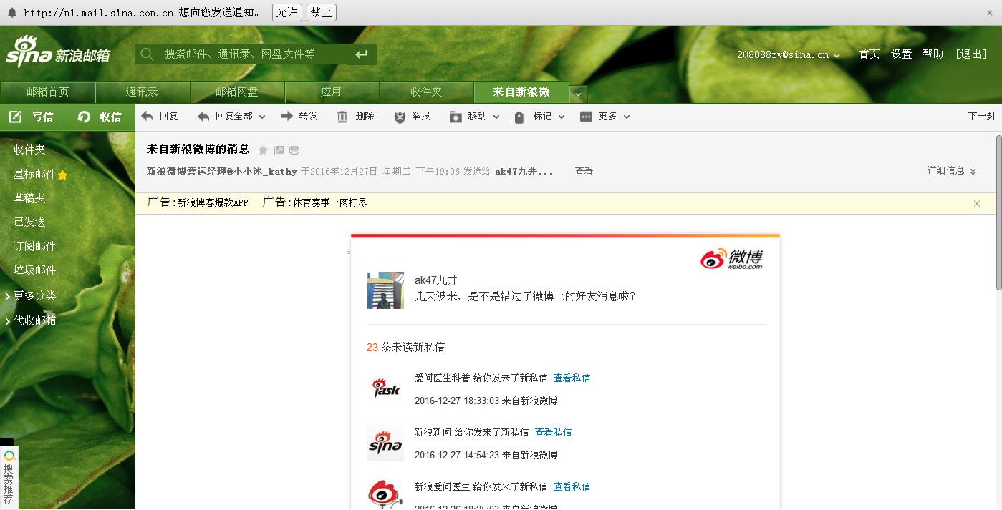Go to 首页 in the header
Image resolution: width=1002 pixels, height=510 pixels.
pyautogui.click(x=869, y=54)
